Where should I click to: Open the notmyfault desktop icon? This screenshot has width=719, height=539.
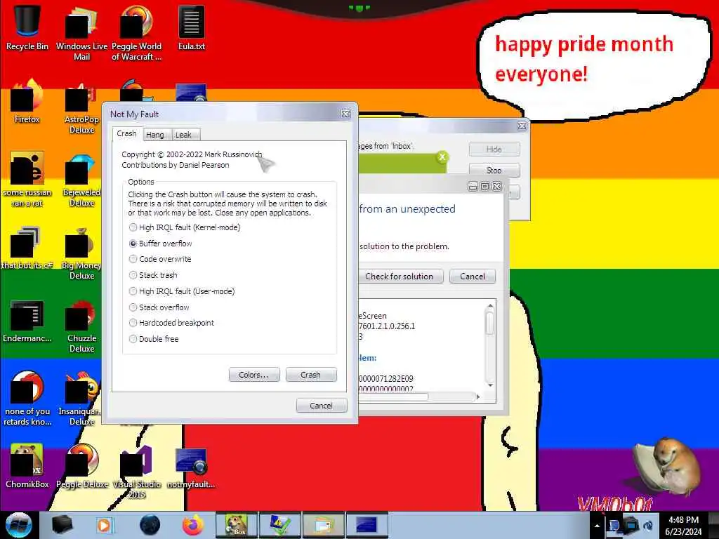191,467
